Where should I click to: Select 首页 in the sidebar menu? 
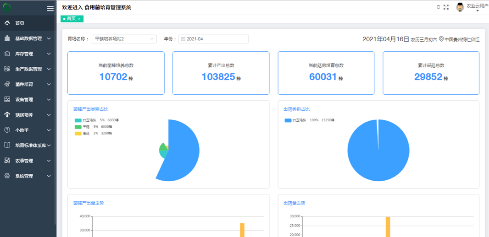pyautogui.click(x=20, y=23)
